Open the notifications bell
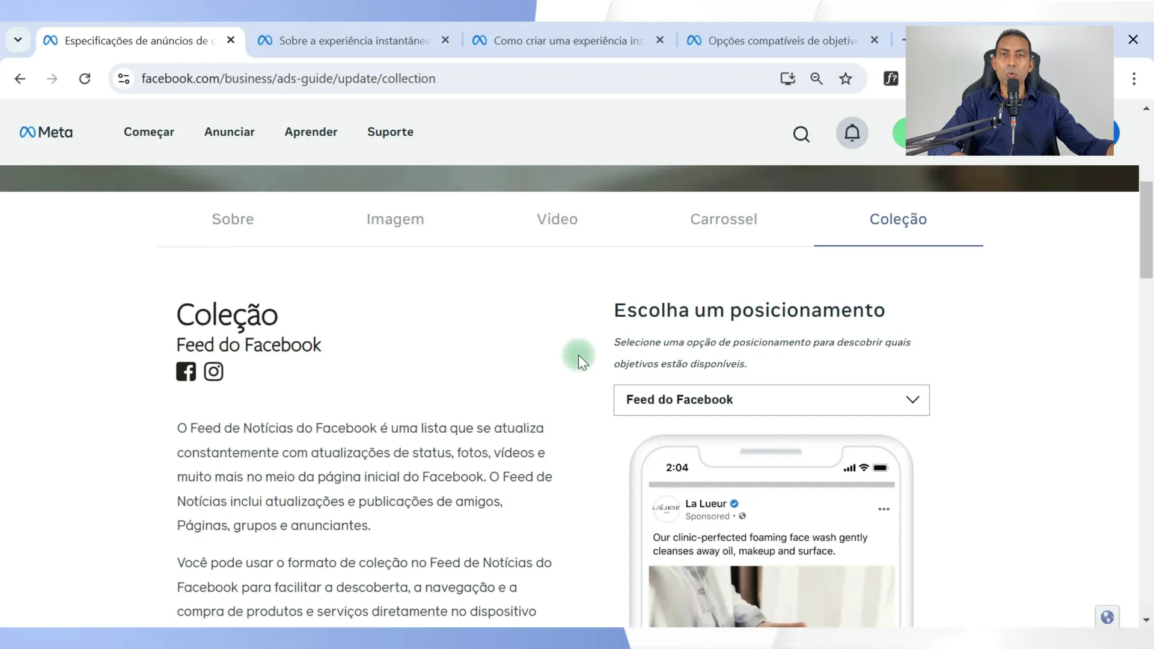 tap(852, 133)
